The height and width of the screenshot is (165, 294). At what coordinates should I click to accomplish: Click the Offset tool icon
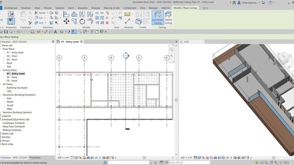pyautogui.click(x=74, y=14)
